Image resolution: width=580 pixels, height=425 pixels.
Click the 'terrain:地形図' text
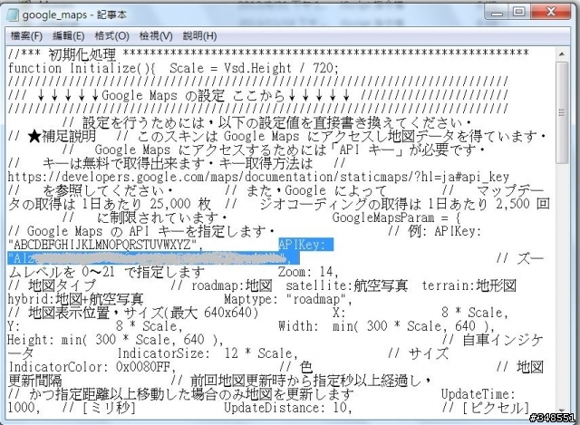469,285
